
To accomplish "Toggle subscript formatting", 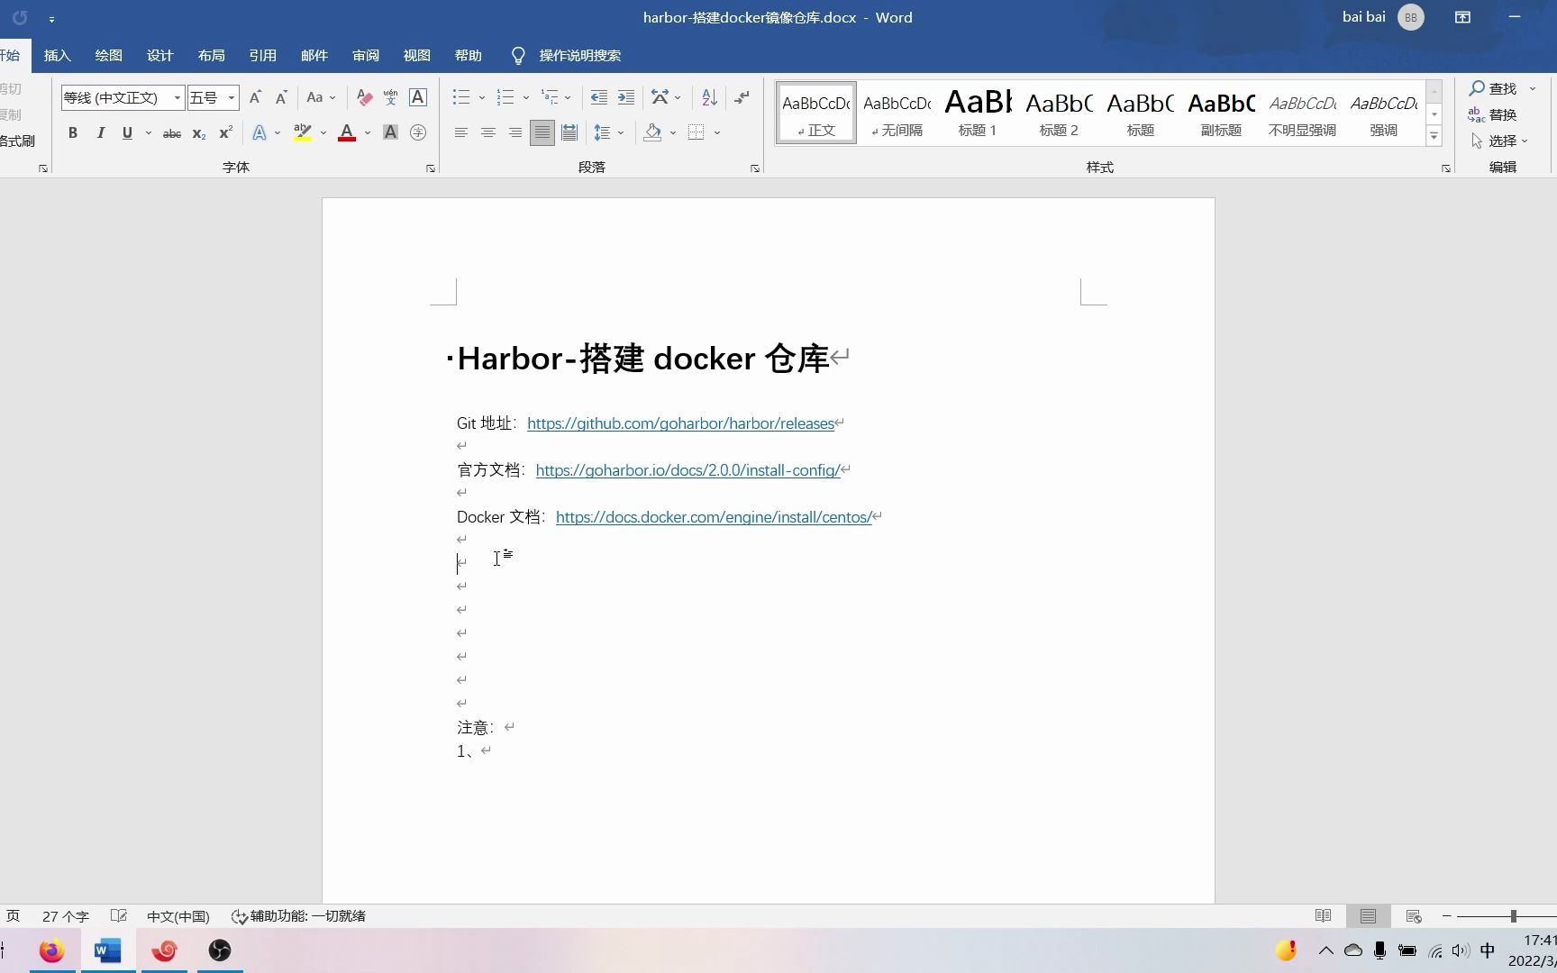I will click(x=199, y=133).
